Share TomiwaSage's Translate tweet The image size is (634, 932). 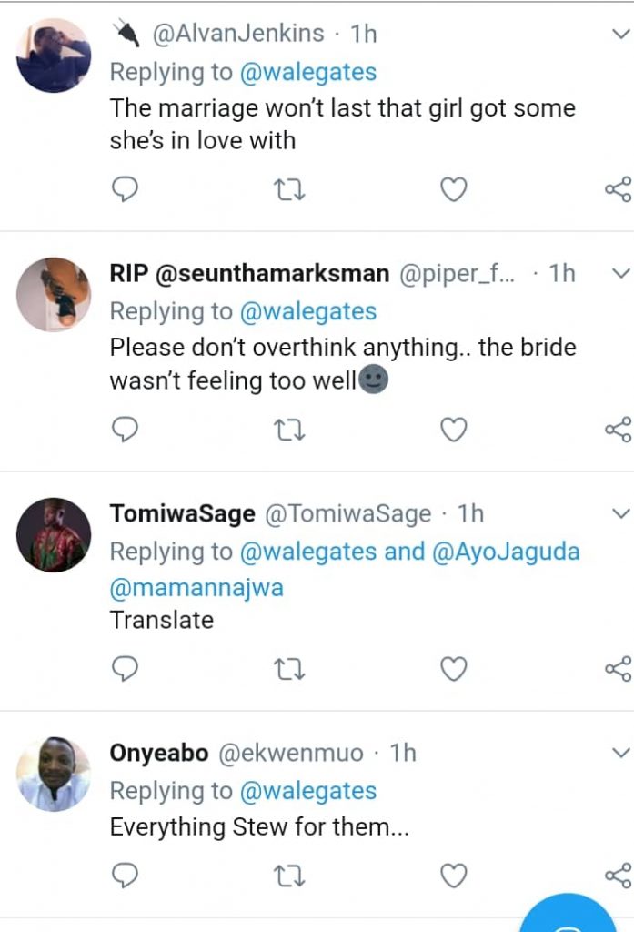(618, 669)
